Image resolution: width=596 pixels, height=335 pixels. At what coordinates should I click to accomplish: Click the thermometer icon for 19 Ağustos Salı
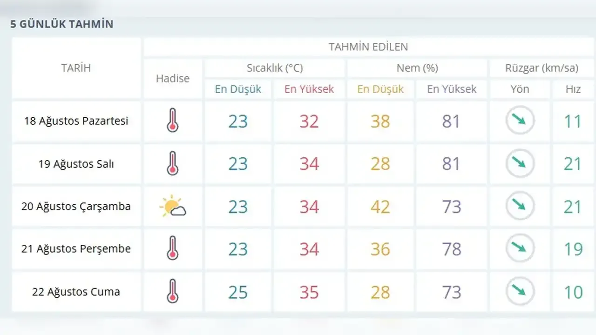(173, 164)
